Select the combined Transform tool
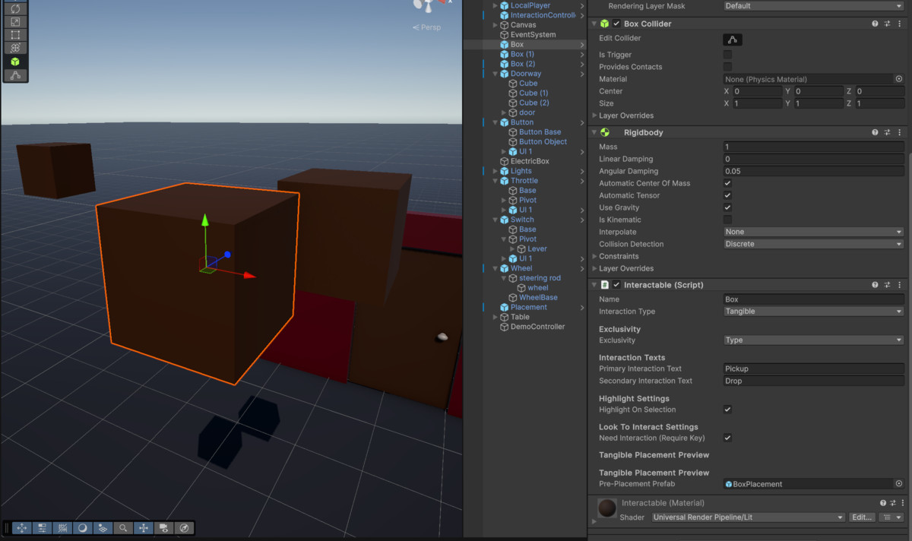 point(15,48)
